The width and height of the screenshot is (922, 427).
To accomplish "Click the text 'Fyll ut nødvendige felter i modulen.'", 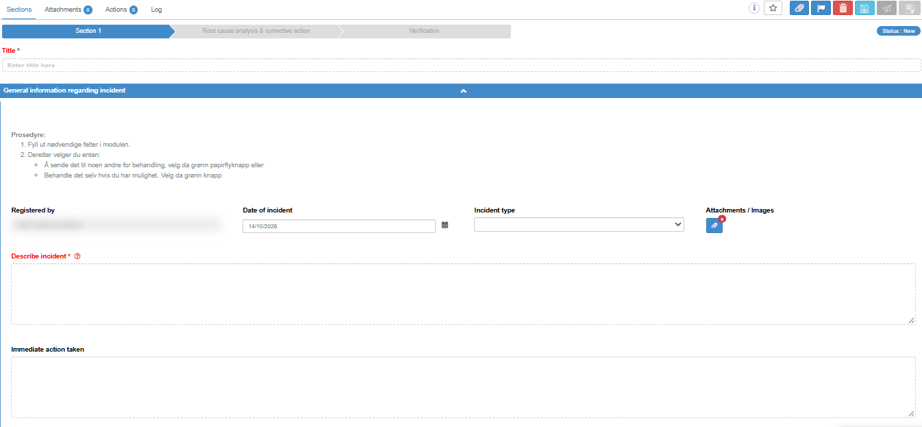I will click(79, 145).
